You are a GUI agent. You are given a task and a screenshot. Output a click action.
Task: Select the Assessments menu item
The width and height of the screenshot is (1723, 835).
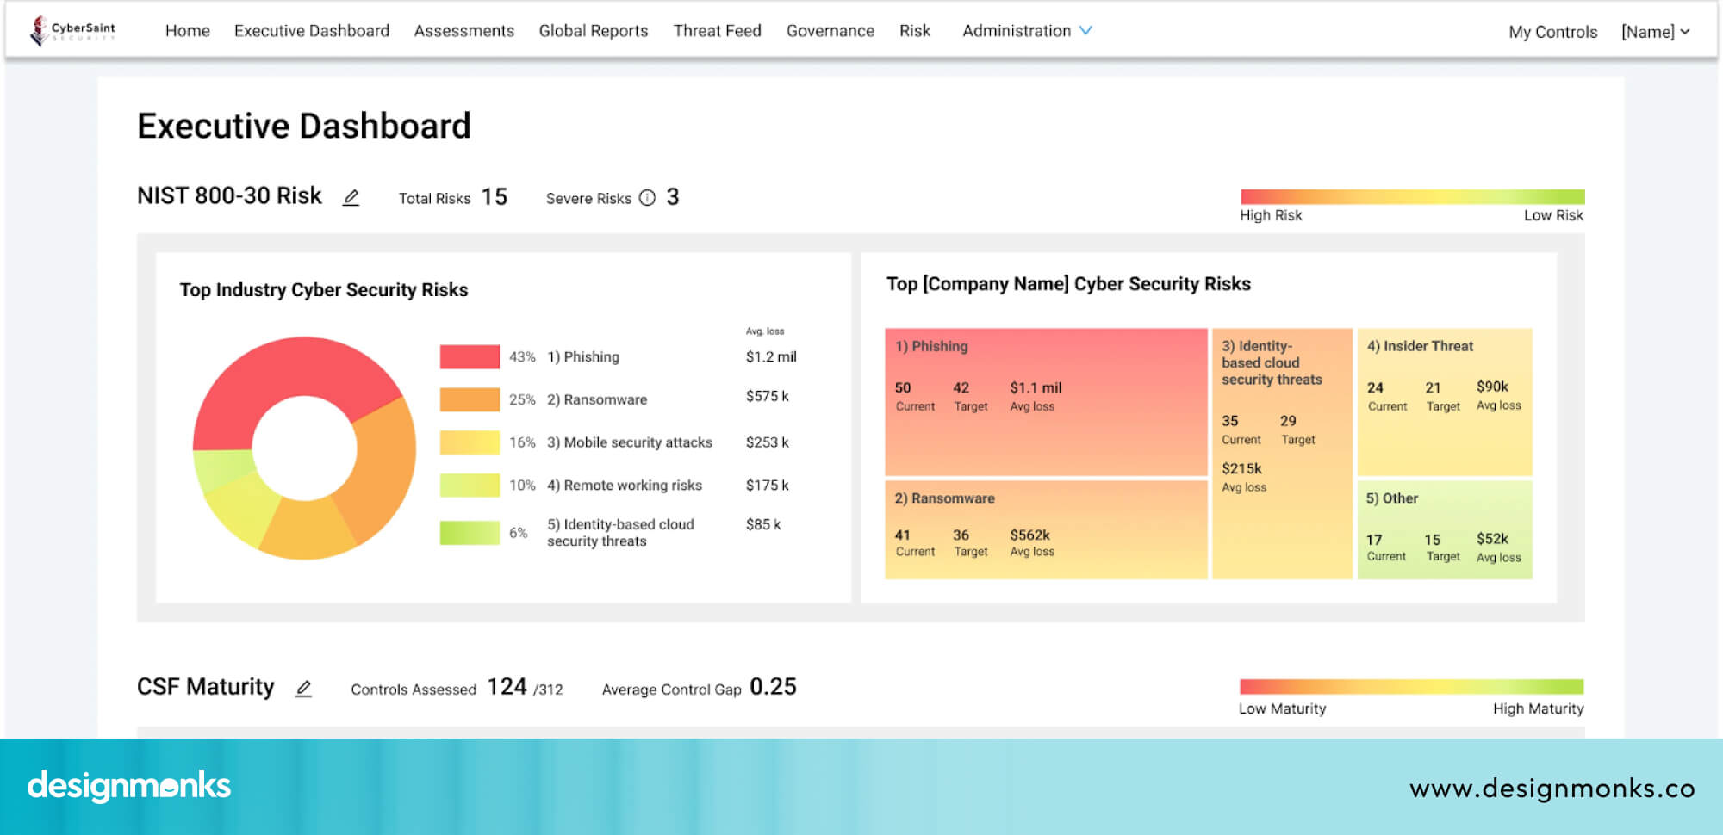[x=463, y=30]
